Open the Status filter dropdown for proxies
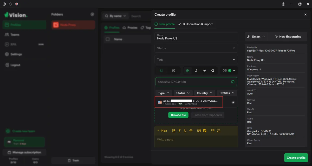Image resolution: width=312 pixels, height=166 pixels. (183, 93)
